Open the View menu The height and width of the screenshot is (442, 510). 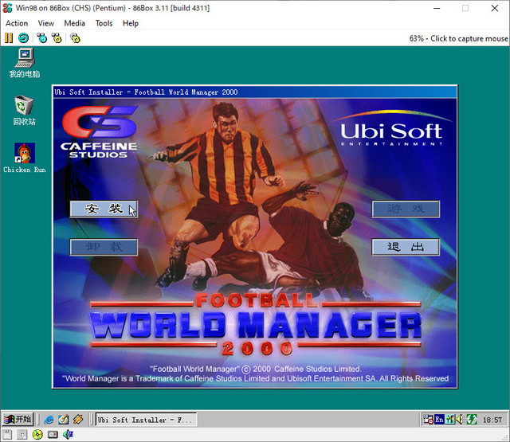pyautogui.click(x=46, y=23)
